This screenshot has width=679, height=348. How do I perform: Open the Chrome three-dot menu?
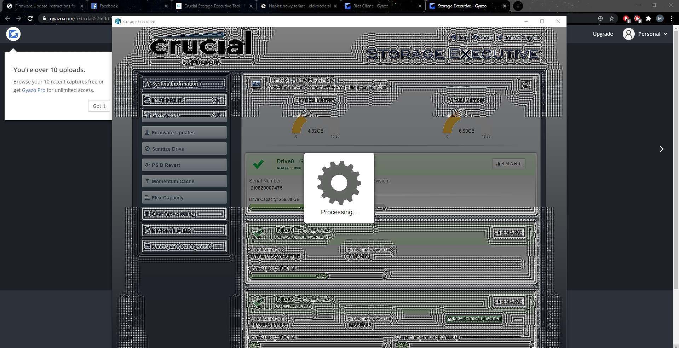[x=671, y=18]
